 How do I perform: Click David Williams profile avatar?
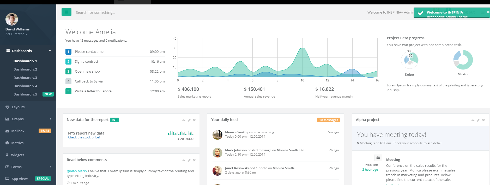click(x=12, y=19)
